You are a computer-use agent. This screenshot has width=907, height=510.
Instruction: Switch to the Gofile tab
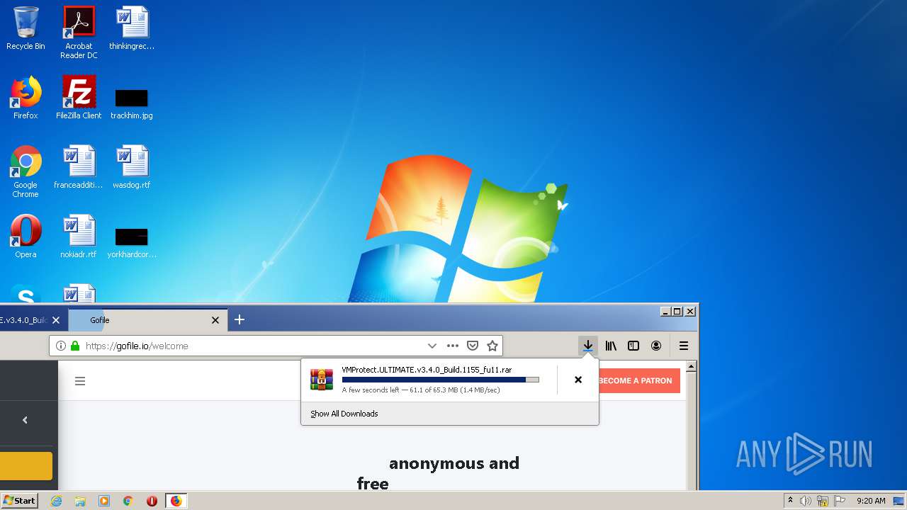[x=148, y=320]
